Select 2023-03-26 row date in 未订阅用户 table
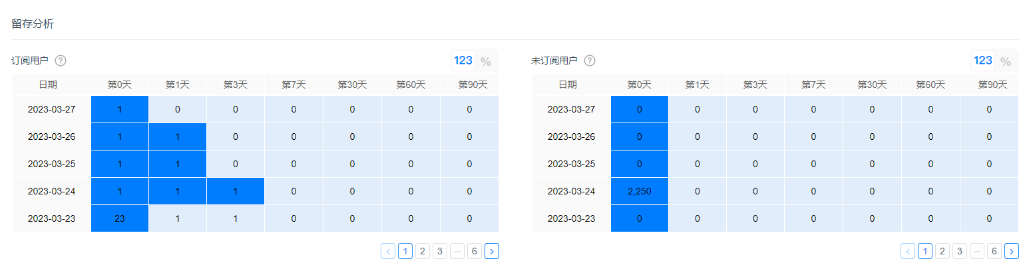The image size is (1029, 271). pos(571,136)
